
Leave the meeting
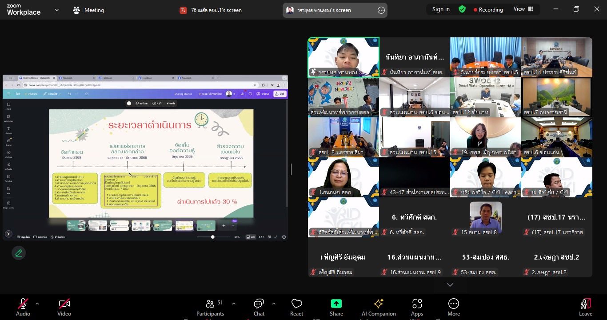coord(585,307)
